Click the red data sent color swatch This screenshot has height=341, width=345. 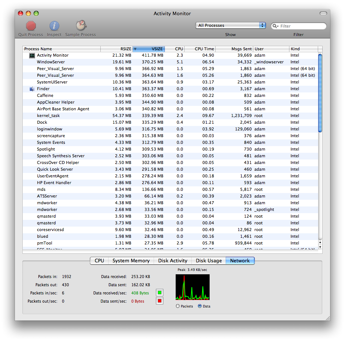point(160,301)
